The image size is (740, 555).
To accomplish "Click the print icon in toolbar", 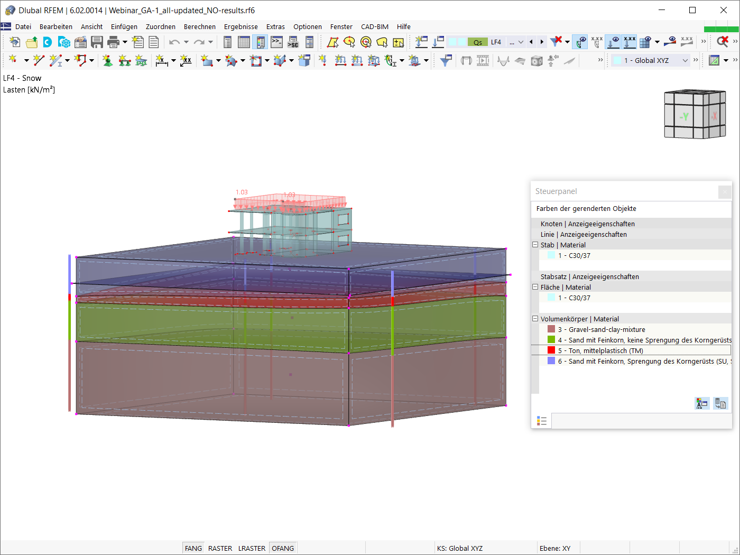I will (x=113, y=42).
